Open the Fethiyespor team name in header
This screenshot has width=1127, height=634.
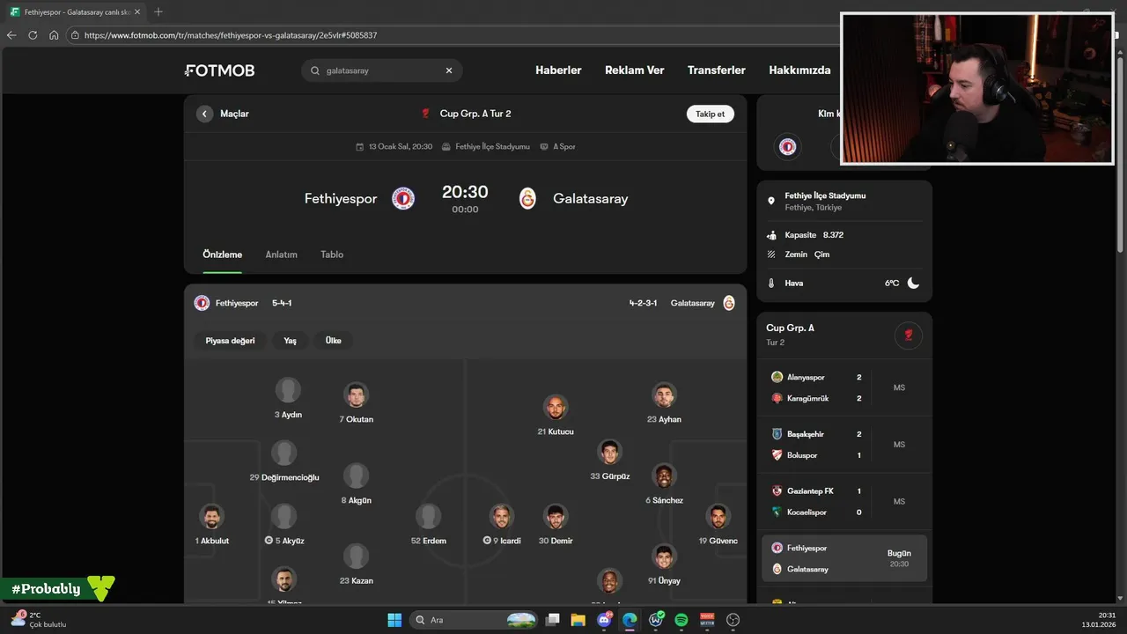pyautogui.click(x=341, y=199)
